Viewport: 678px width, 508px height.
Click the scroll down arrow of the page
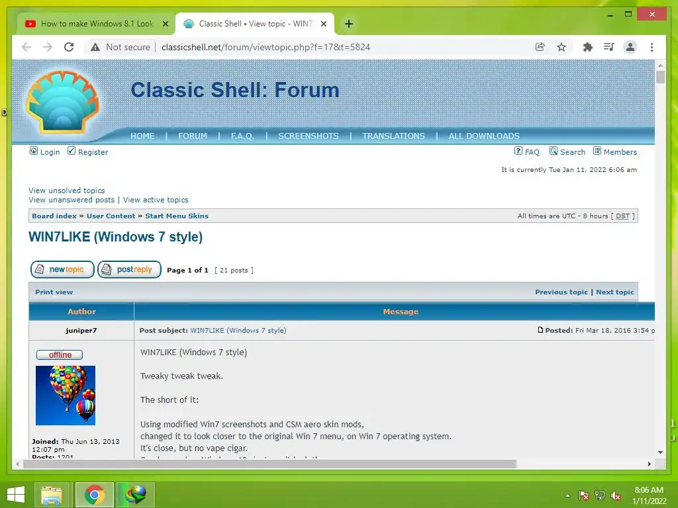tap(660, 452)
